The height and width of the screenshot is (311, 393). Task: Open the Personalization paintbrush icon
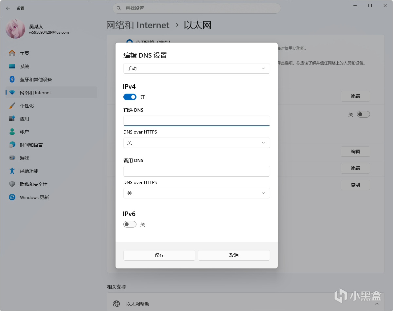point(12,106)
